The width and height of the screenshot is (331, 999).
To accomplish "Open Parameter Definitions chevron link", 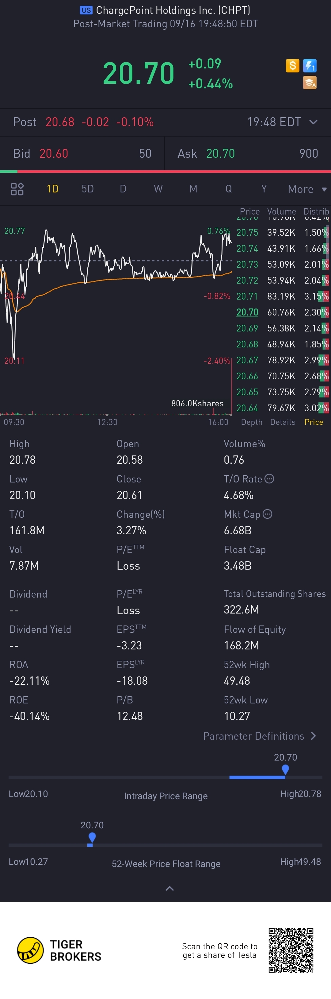I will coord(260,736).
